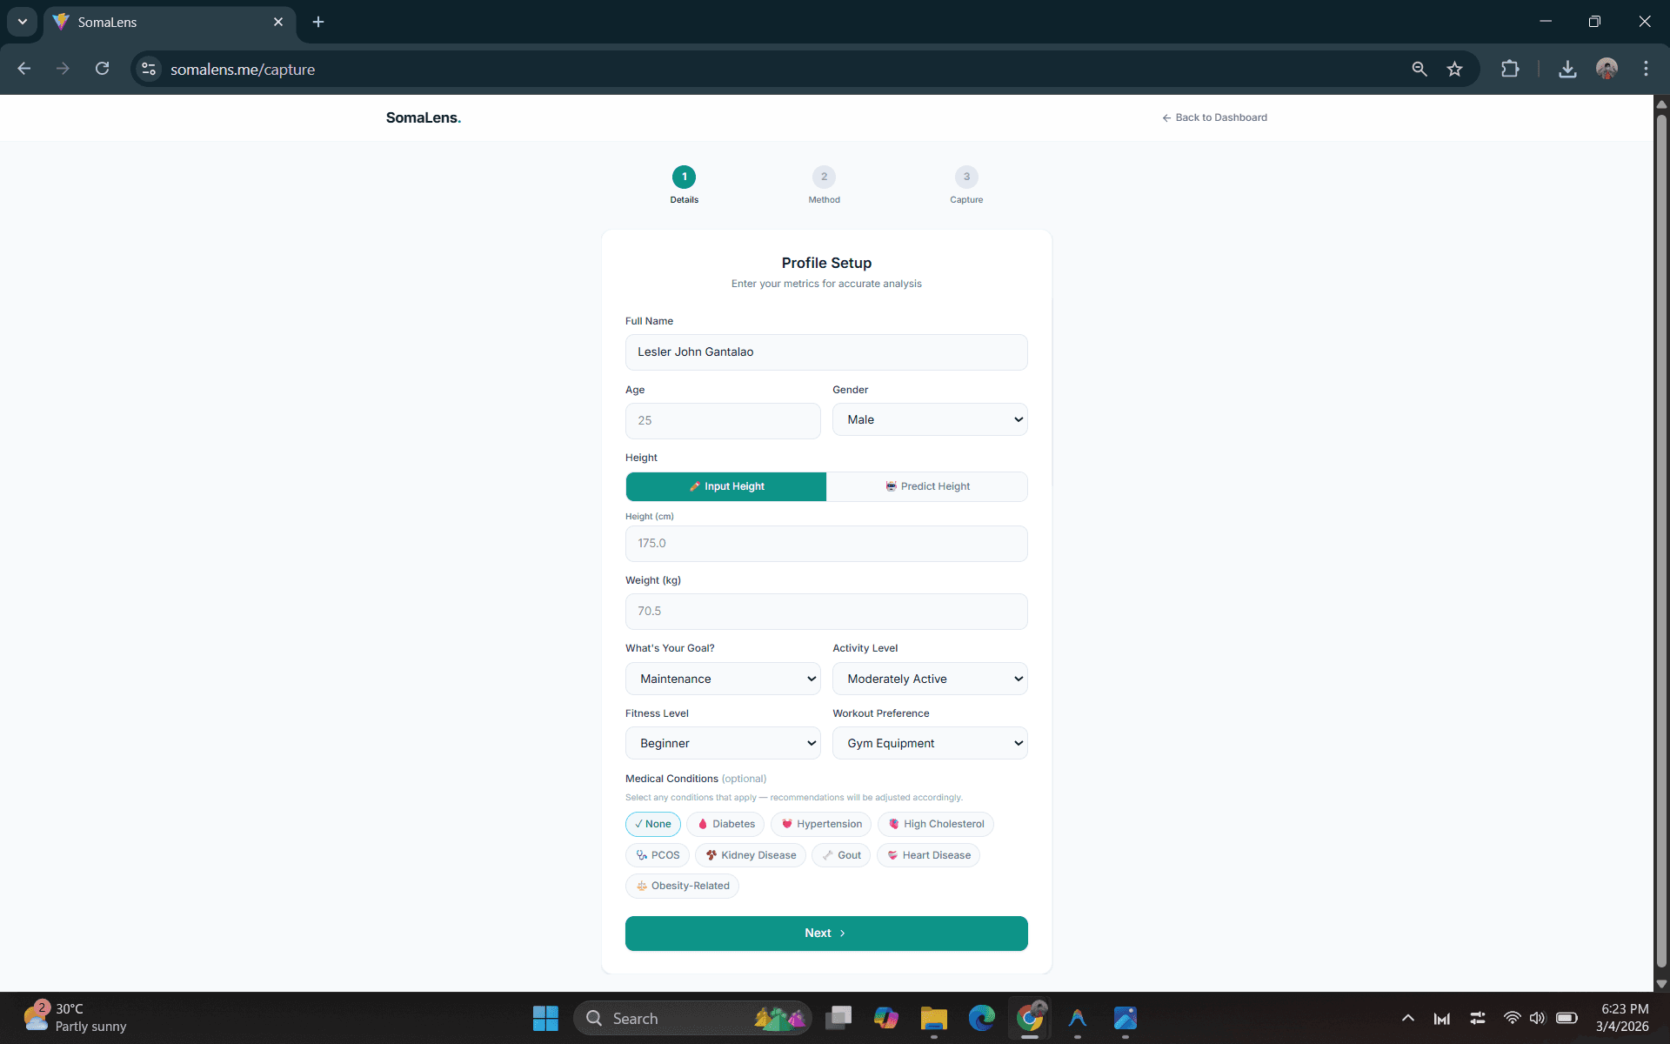
Task: Open the browser extensions puzzle icon
Action: coord(1510,69)
